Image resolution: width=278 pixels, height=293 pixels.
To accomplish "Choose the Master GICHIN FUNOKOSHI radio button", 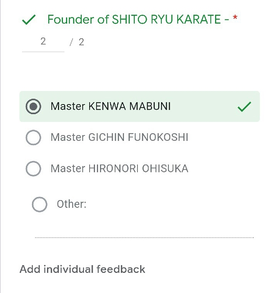I will [x=34, y=137].
